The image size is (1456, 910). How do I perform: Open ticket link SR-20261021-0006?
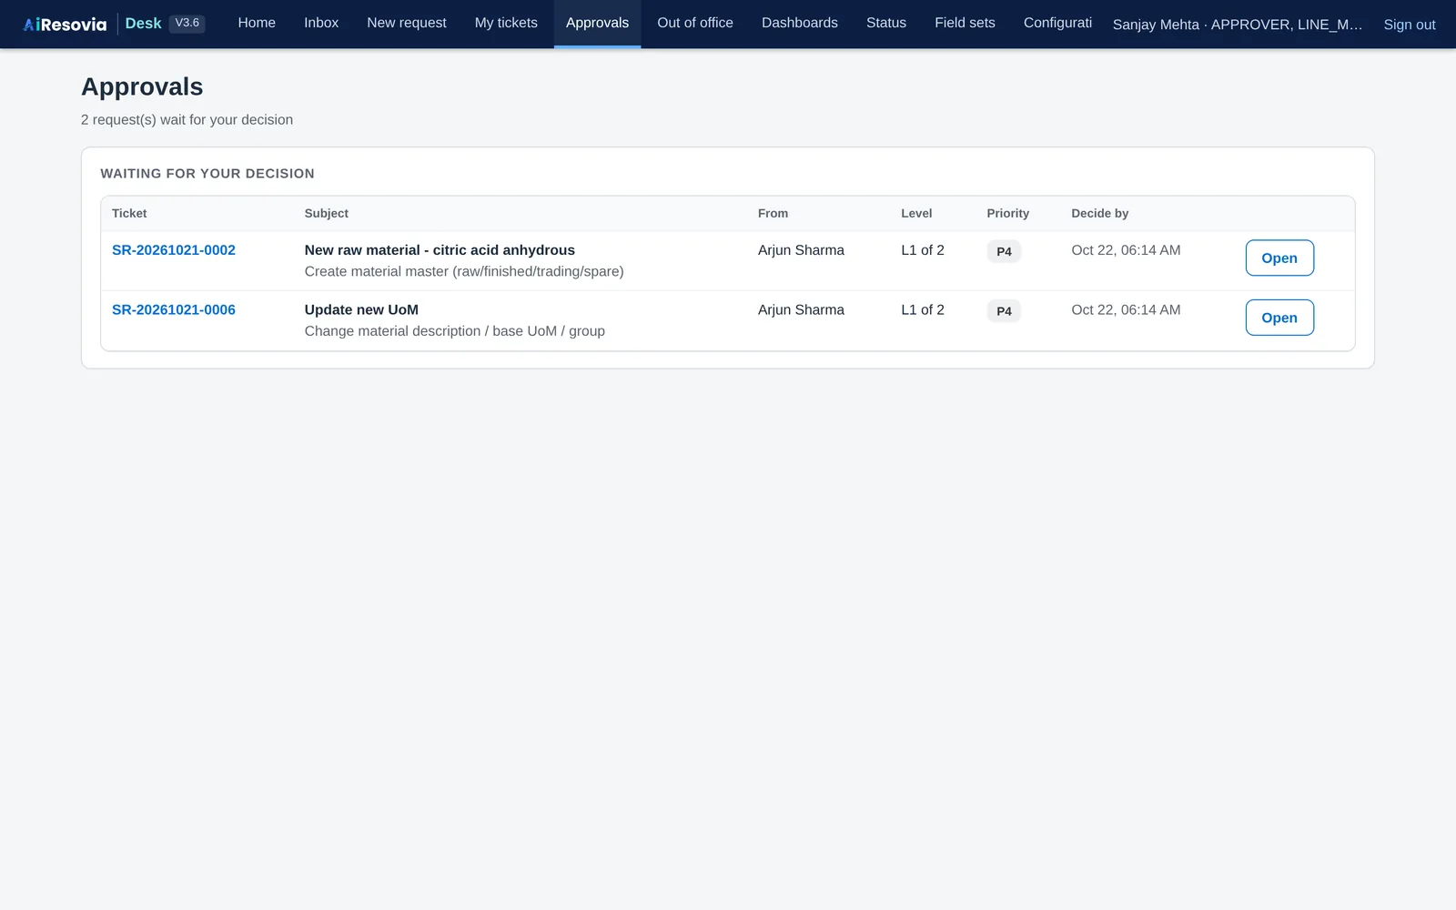click(x=174, y=310)
